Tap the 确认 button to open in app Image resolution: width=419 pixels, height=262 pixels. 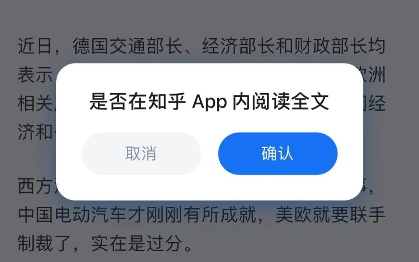278,154
